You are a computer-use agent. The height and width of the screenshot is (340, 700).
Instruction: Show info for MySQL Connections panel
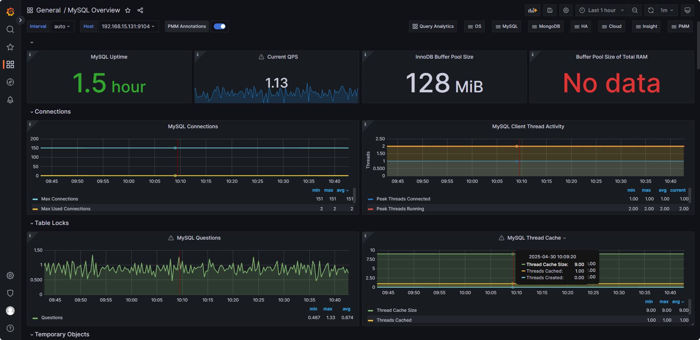point(30,124)
